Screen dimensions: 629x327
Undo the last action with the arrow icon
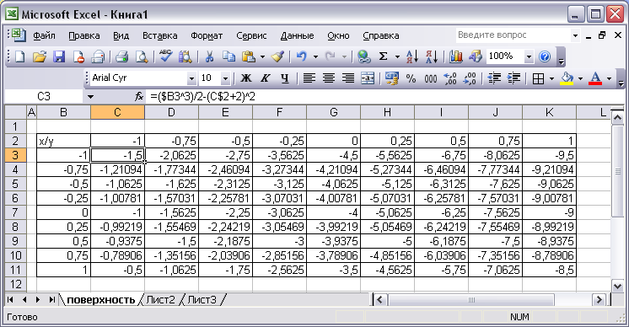click(302, 56)
